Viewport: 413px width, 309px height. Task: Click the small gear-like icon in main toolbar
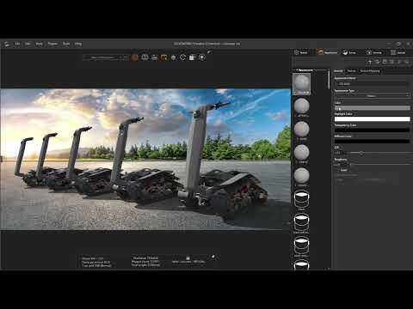click(x=173, y=58)
